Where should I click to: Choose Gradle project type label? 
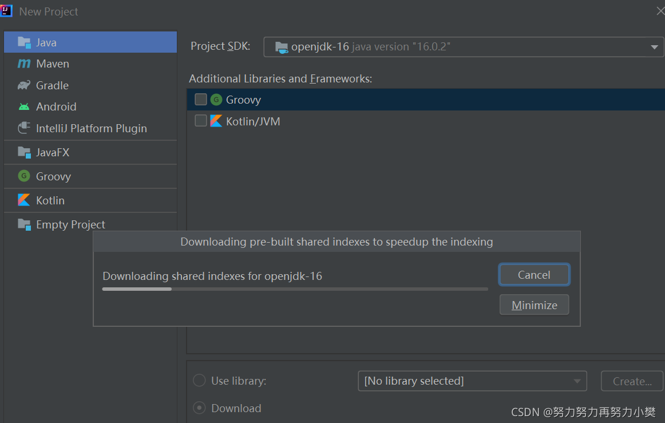pyautogui.click(x=52, y=85)
